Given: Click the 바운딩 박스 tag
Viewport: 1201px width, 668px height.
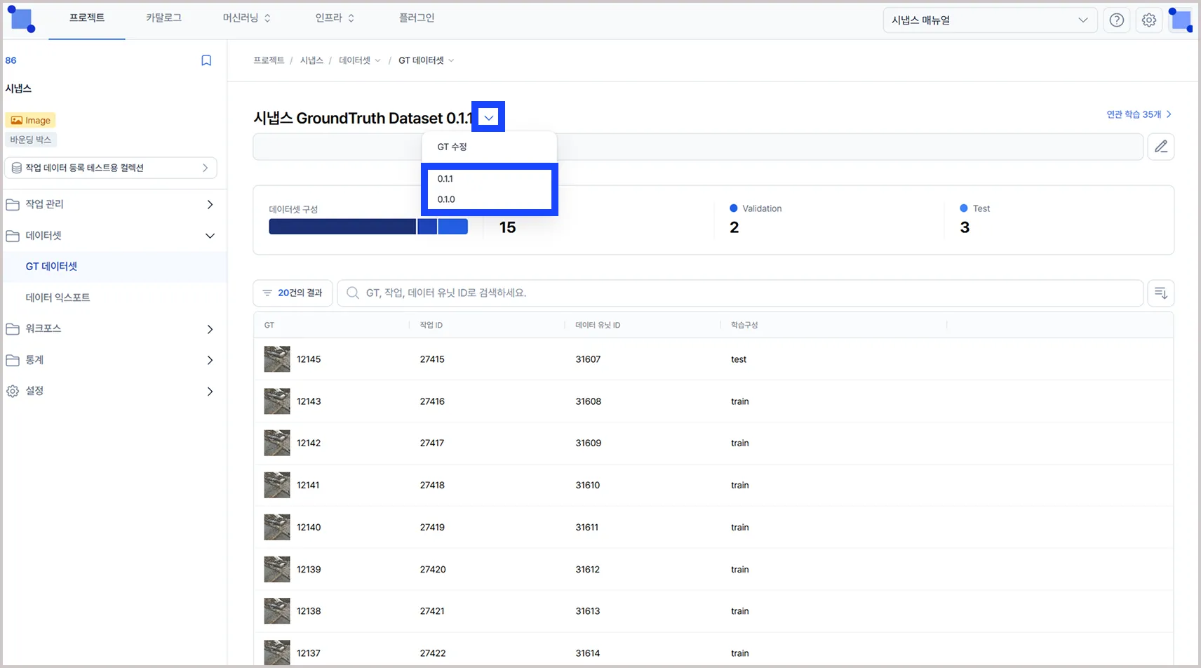Looking at the screenshot, I should pos(31,140).
